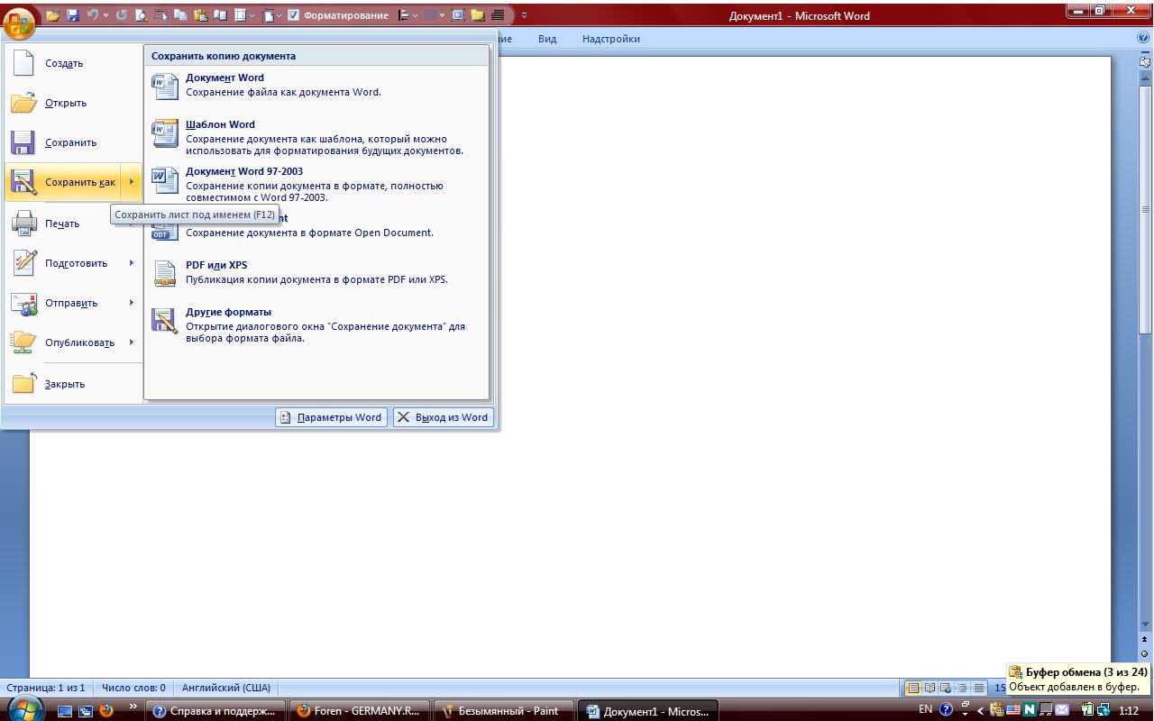Expand the Опубликовать submenu arrow
This screenshot has width=1154, height=721.
[x=132, y=342]
